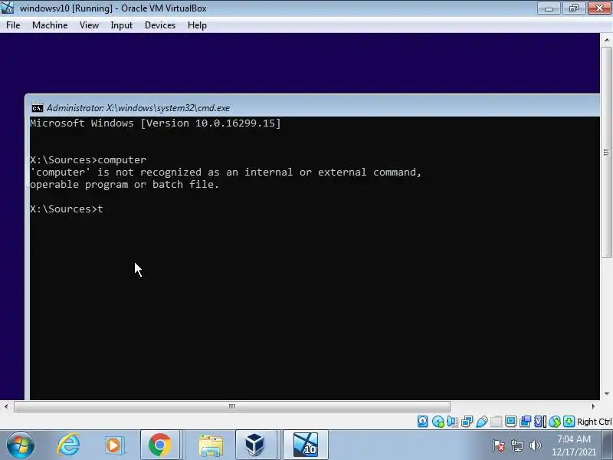Open the Devices menu
The height and width of the screenshot is (460, 613).
tap(160, 25)
